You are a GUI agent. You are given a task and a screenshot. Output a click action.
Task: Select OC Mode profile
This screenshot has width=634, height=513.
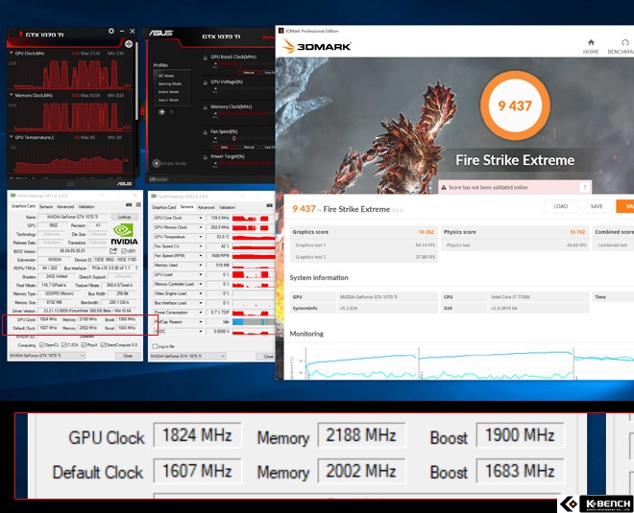tap(166, 76)
